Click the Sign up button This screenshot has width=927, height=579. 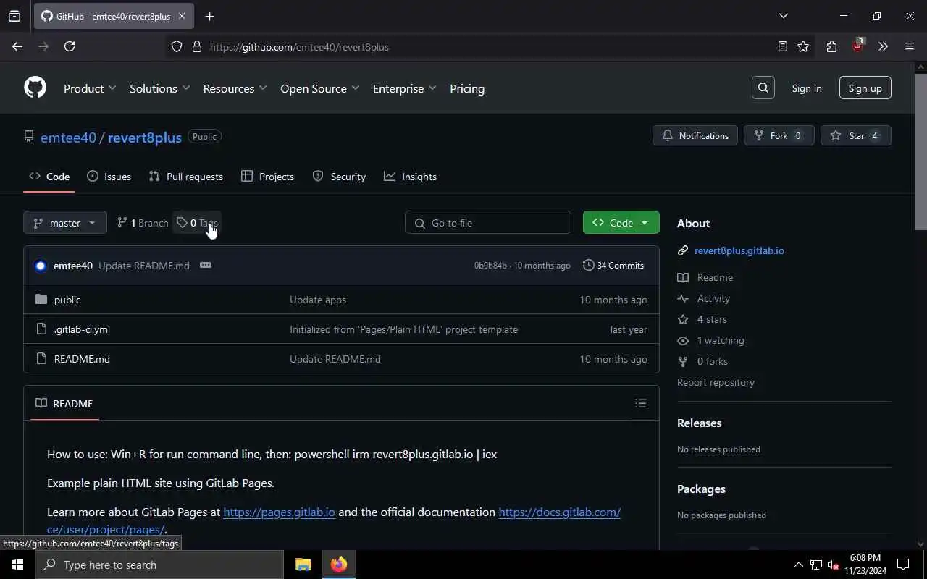865,88
